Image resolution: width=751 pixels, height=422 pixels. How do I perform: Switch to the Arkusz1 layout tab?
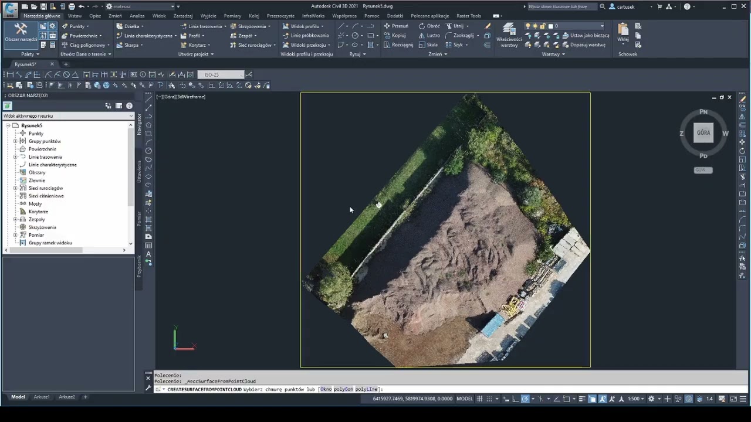[42, 397]
